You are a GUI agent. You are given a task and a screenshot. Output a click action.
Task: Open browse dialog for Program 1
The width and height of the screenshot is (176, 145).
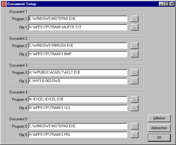[x=134, y=19]
